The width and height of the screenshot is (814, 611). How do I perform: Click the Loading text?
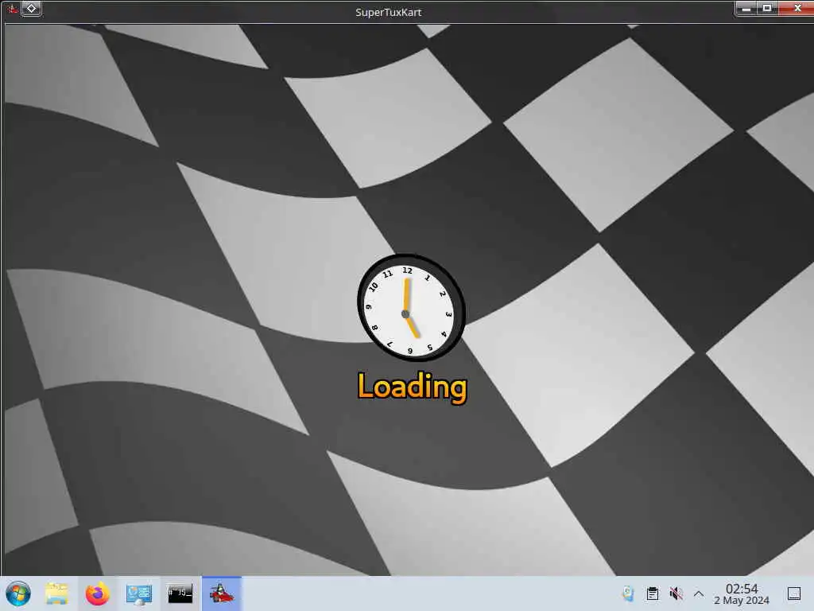413,387
